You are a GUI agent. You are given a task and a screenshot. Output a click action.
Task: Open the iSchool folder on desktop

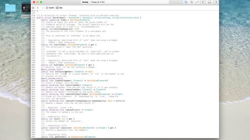coord(11,10)
